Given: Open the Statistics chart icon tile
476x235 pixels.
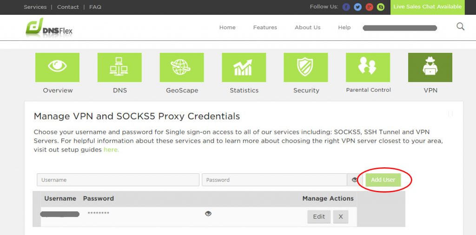Looking at the screenshot, I should 244,67.
